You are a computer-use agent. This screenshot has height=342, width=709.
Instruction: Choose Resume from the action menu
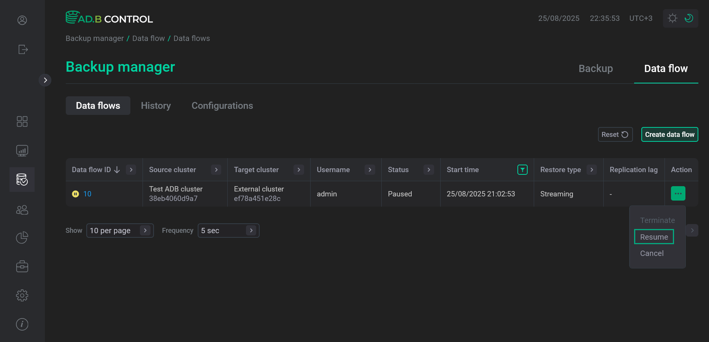click(654, 237)
